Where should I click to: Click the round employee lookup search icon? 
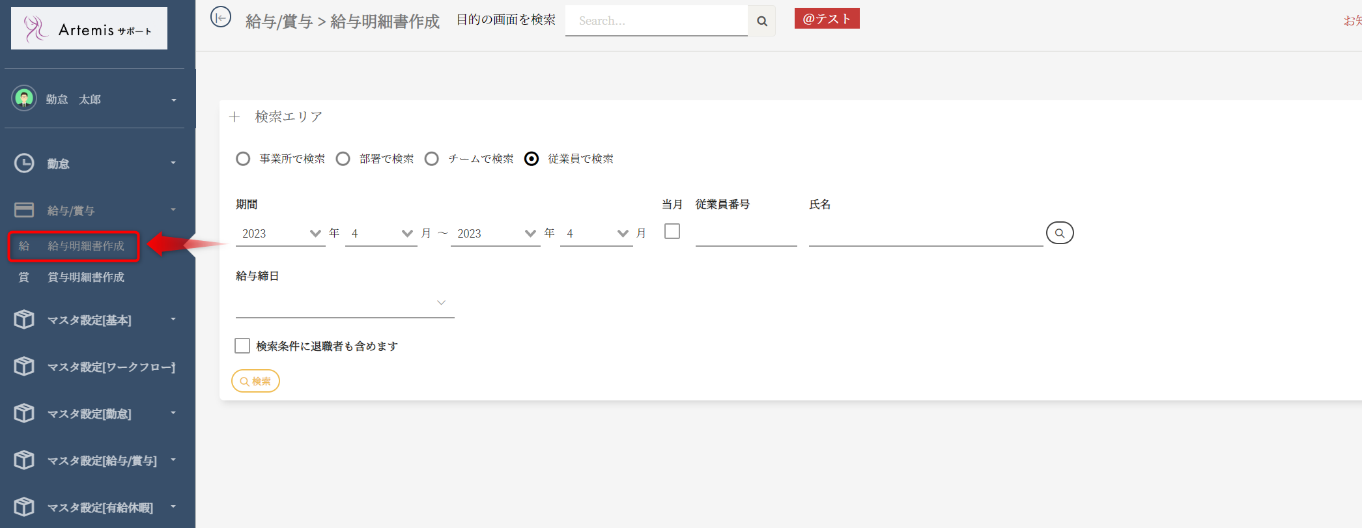pos(1059,233)
